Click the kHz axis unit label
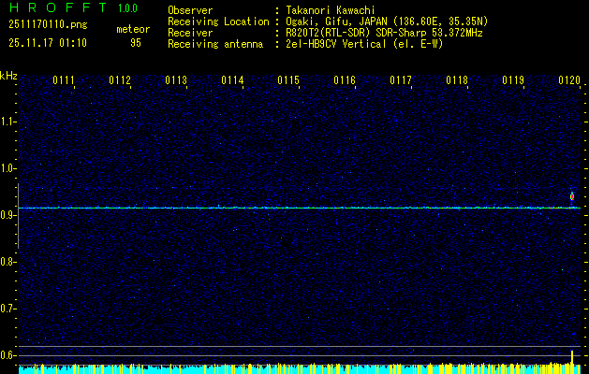This screenshot has width=589, height=374. 8,76
